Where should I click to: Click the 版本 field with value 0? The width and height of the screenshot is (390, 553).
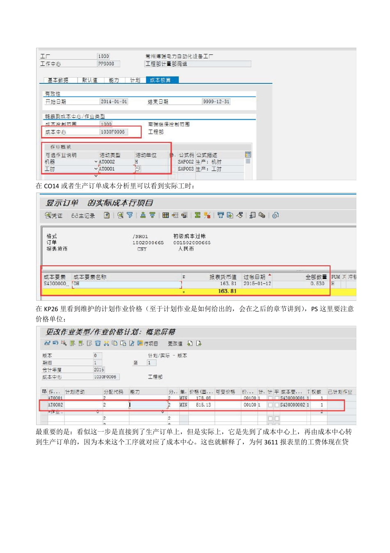(98, 355)
